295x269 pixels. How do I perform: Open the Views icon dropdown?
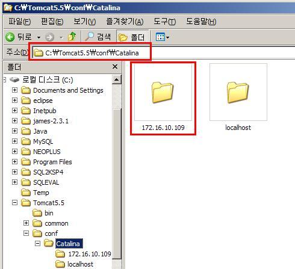163,37
